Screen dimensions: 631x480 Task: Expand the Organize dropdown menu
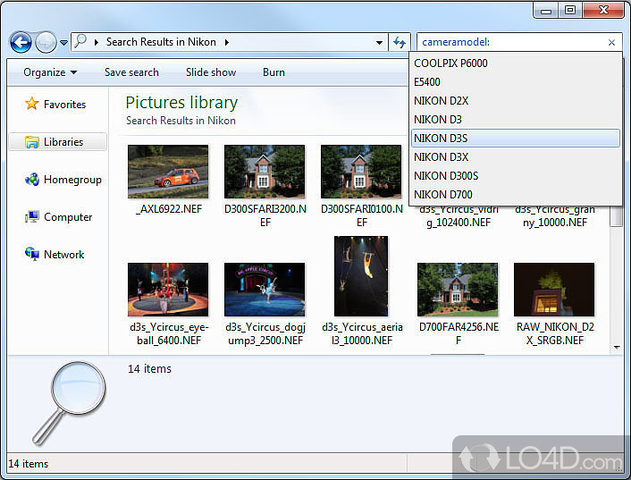(49, 72)
